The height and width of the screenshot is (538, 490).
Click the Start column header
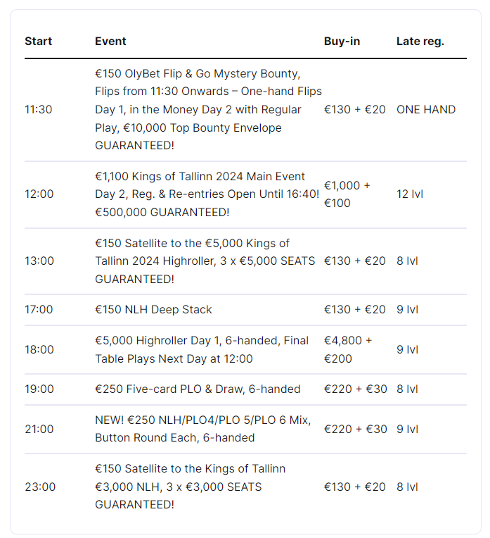tap(39, 41)
